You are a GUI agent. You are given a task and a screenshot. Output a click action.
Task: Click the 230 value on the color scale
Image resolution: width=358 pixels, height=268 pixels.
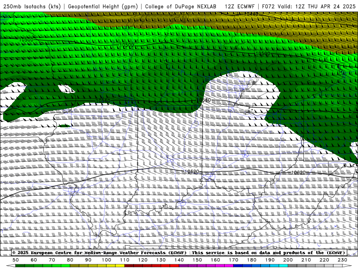[342, 260]
